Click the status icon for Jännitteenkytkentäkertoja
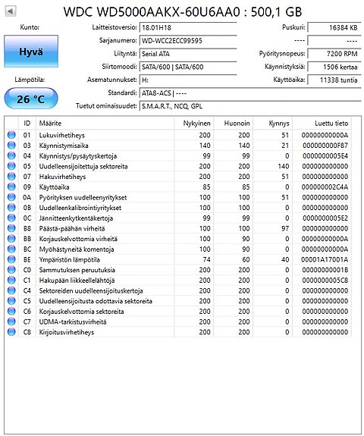Image resolution: width=364 pixels, height=436 pixels. click(x=11, y=218)
